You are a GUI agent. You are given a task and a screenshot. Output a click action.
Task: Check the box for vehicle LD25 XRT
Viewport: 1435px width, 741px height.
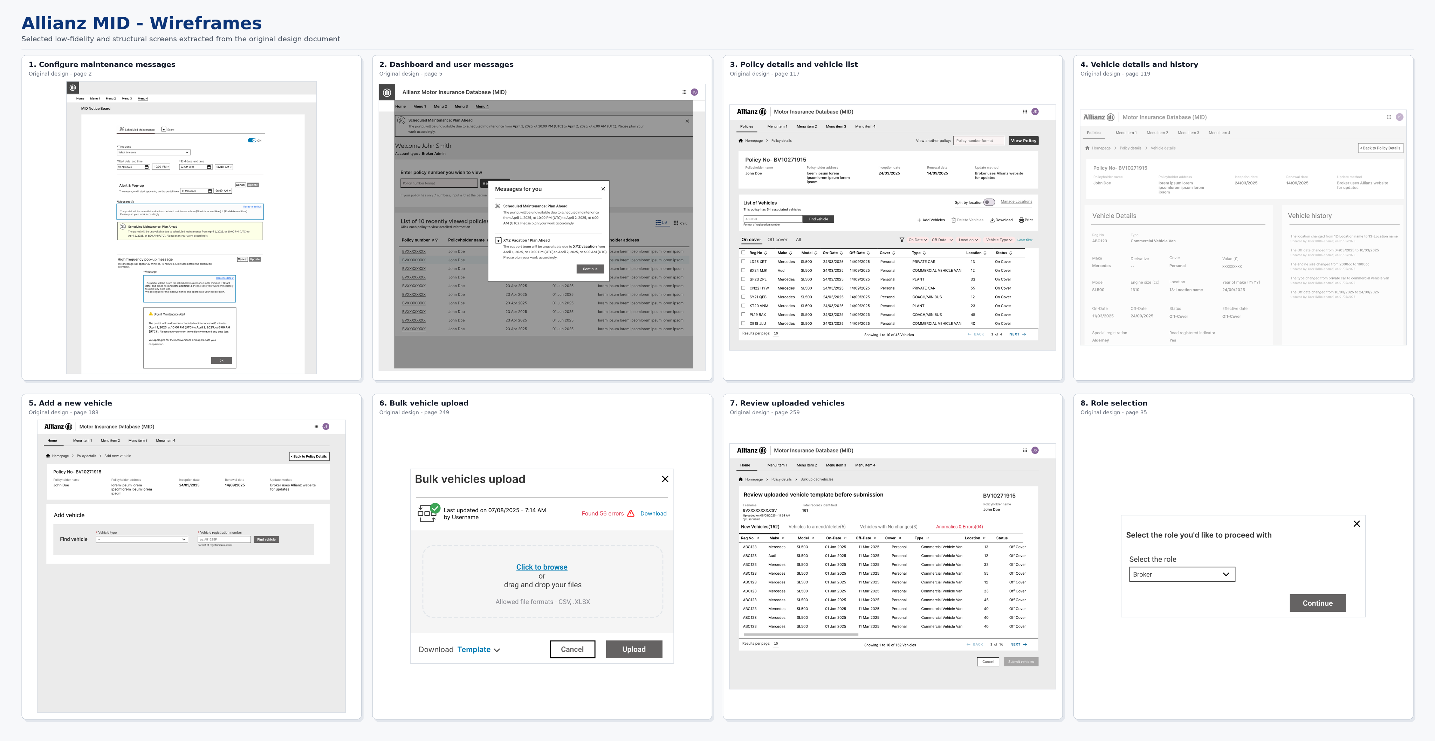click(x=743, y=262)
